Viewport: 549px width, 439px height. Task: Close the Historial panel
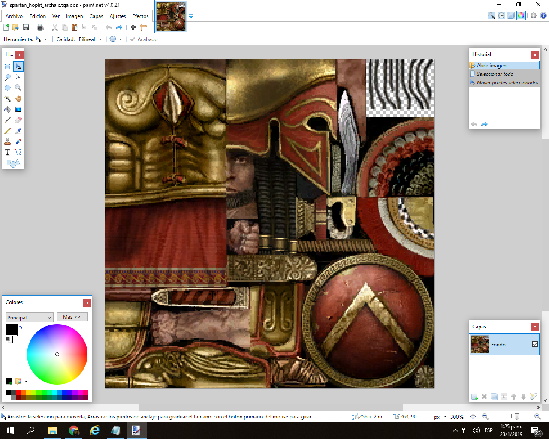click(535, 55)
